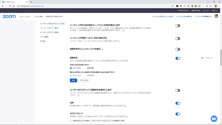Bookmark page with the star icon
Image resolution: width=222 pixels, height=125 pixels.
173,6
